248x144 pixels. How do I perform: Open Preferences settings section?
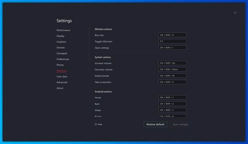pos(63,59)
